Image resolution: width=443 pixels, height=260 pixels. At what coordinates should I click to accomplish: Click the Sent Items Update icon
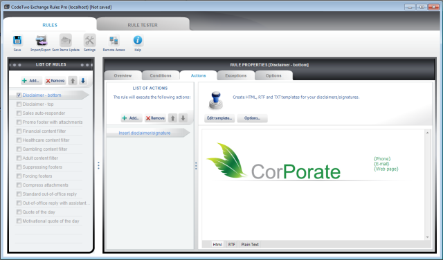click(x=66, y=41)
